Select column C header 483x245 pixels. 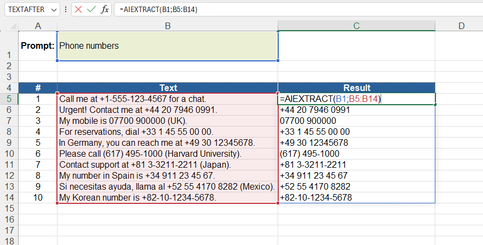(357, 26)
